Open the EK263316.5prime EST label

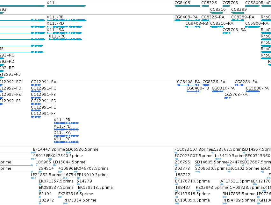75,194
